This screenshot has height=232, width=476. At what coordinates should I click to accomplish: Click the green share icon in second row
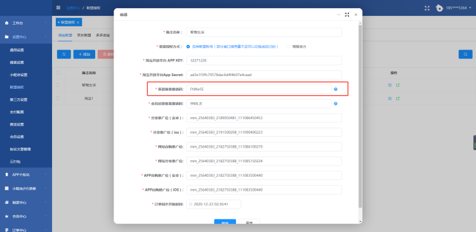(398, 98)
